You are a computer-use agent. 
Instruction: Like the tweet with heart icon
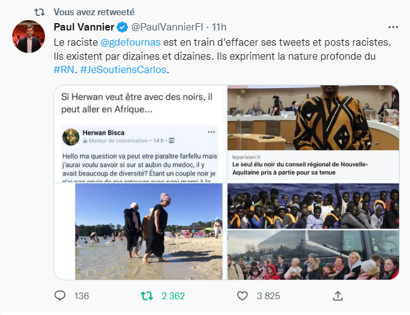[x=242, y=296]
